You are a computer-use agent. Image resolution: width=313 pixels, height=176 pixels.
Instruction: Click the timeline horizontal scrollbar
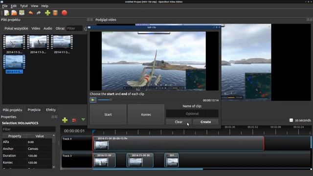148,169
